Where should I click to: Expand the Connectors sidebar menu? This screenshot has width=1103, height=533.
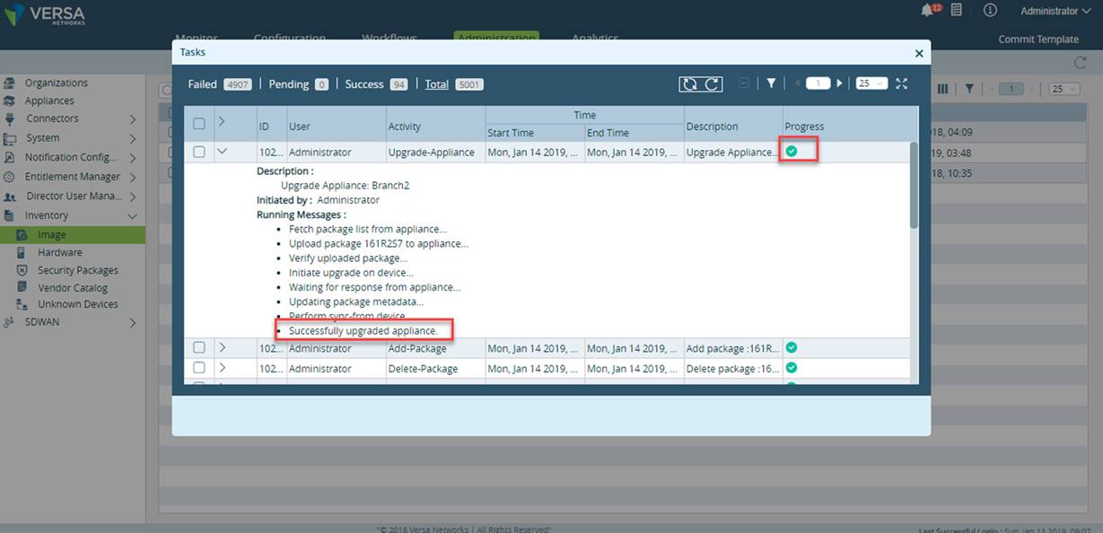tap(132, 118)
